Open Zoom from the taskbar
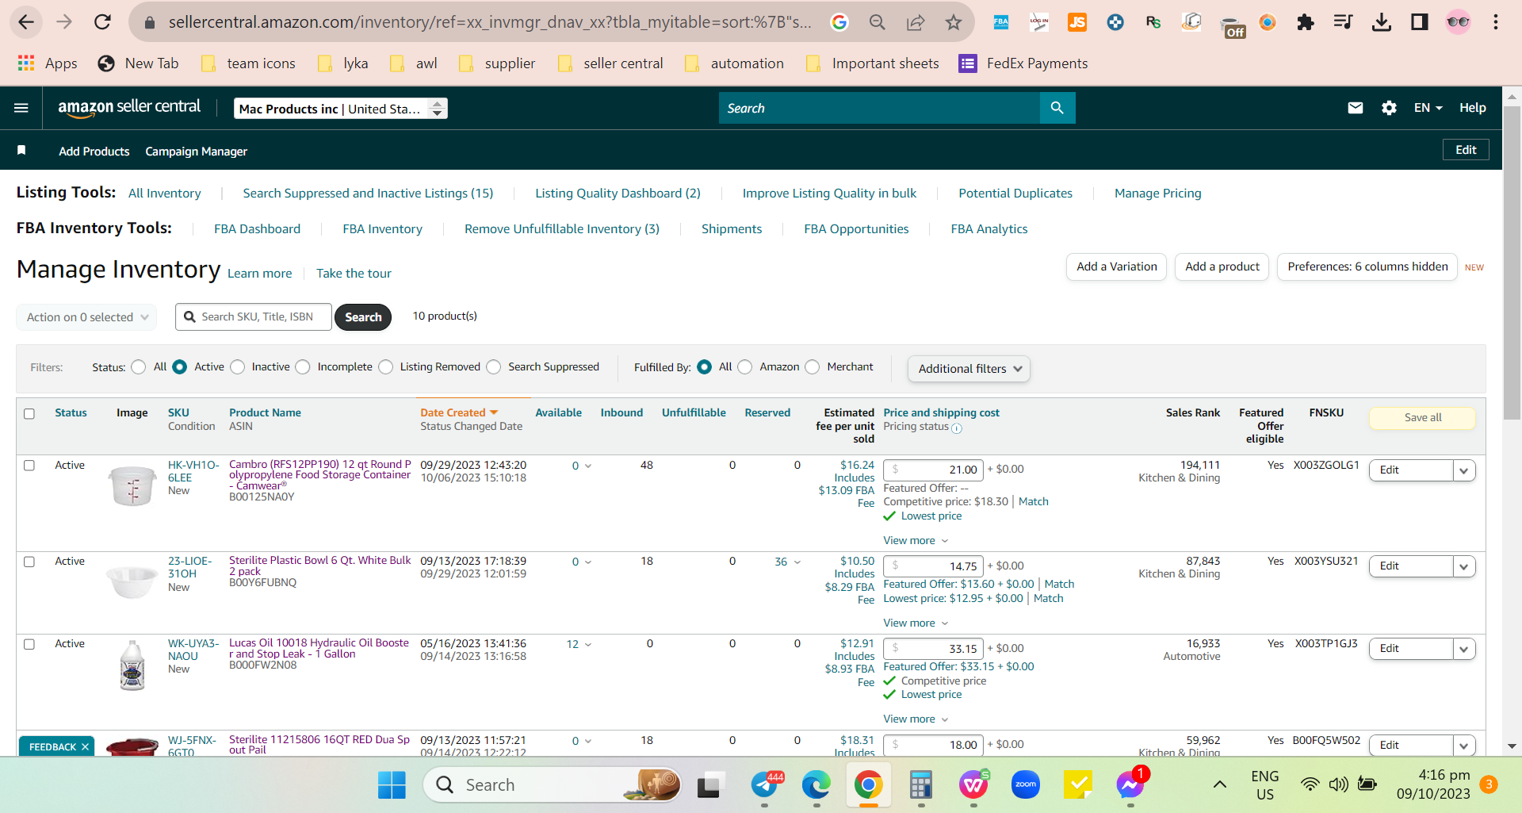The image size is (1522, 813). coord(1026,785)
